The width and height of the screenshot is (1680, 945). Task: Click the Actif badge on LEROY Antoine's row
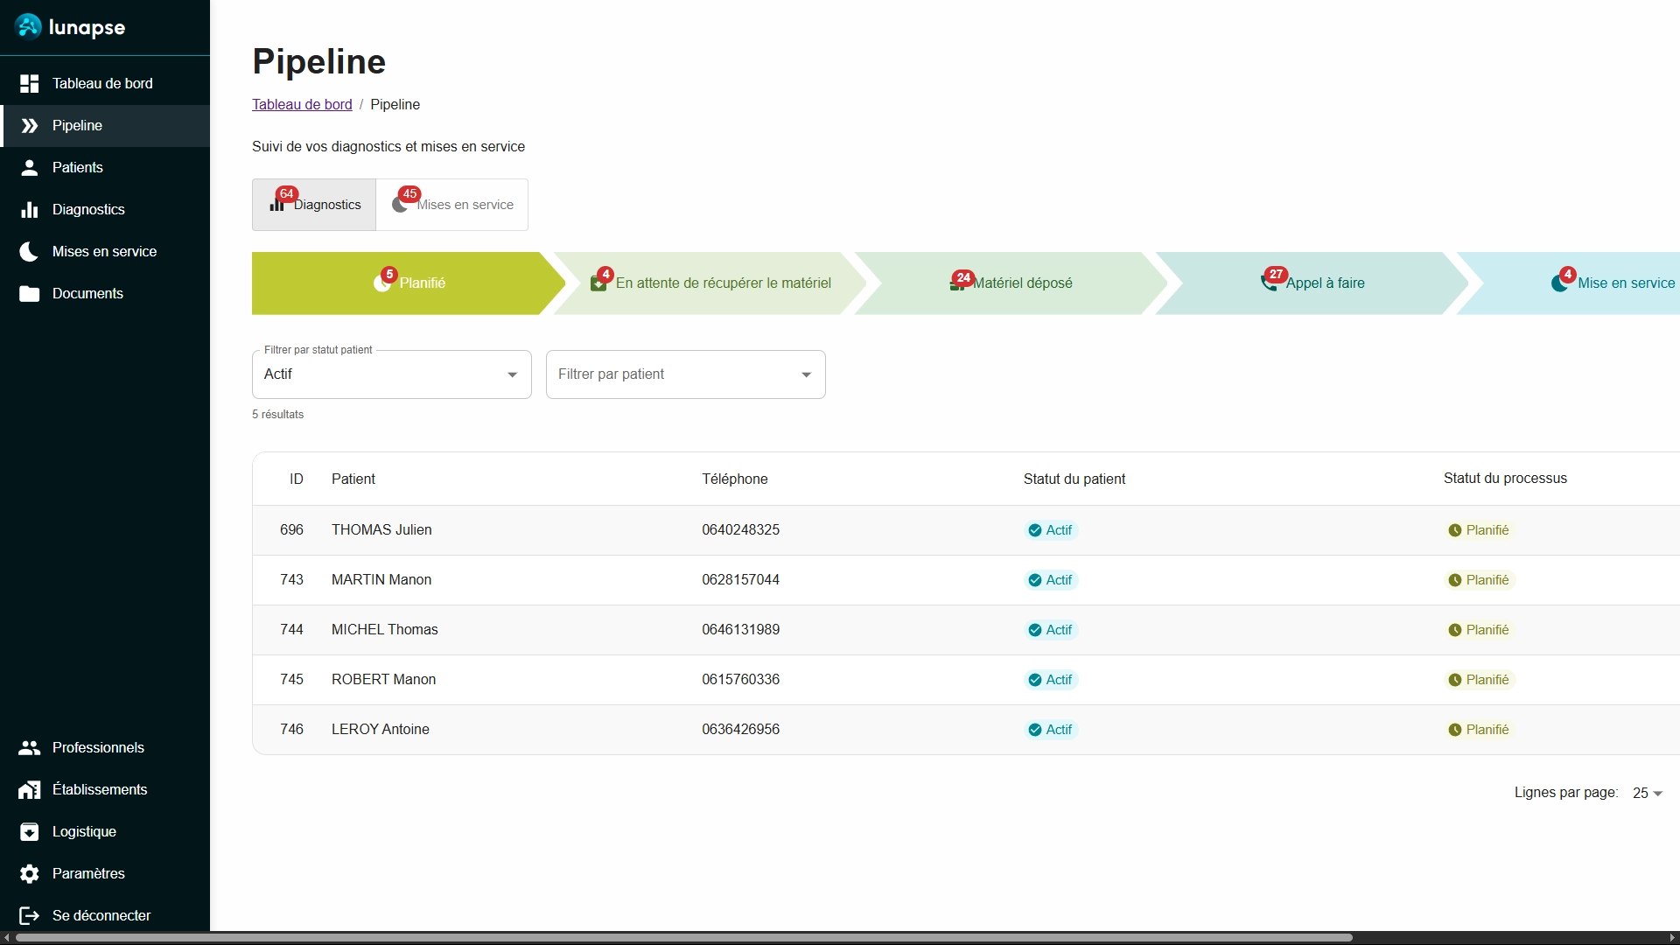coord(1049,730)
